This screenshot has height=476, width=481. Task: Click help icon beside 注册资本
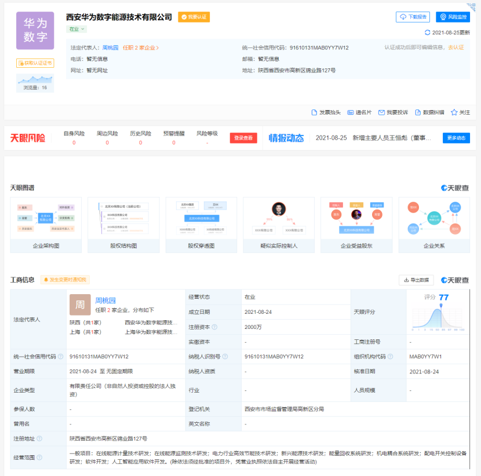point(214,327)
